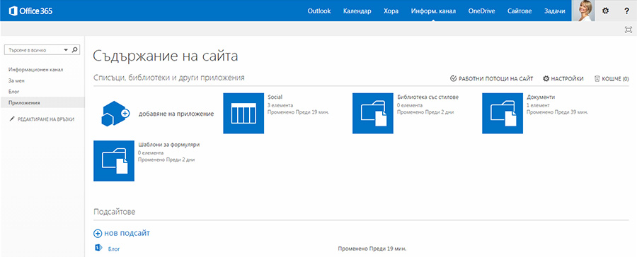Viewport: 637px width, 257px height.
Task: Open Библиотека със стилове tile icon
Action: coord(372,113)
